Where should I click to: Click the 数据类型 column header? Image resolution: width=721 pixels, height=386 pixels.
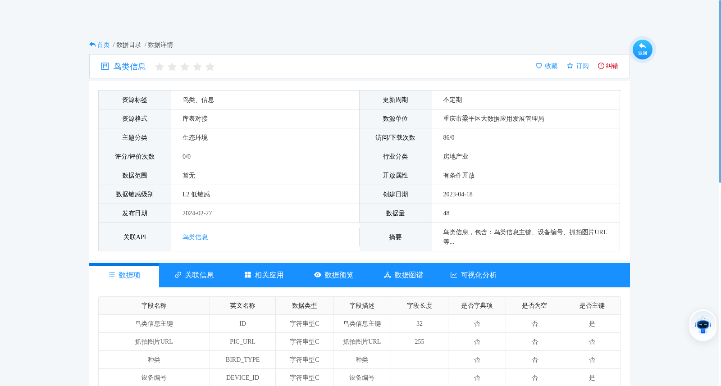coord(304,305)
